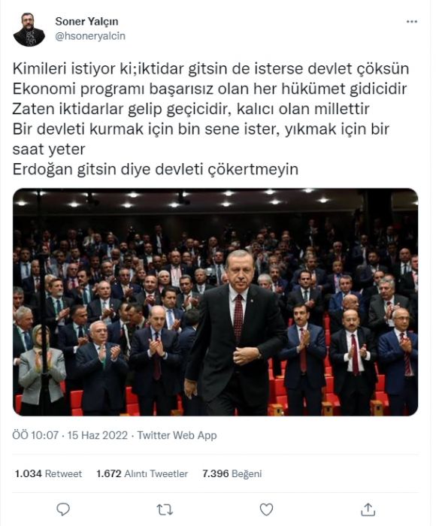Image resolution: width=436 pixels, height=526 pixels.
Task: Open the Twitter Web App source link
Action: (177, 435)
